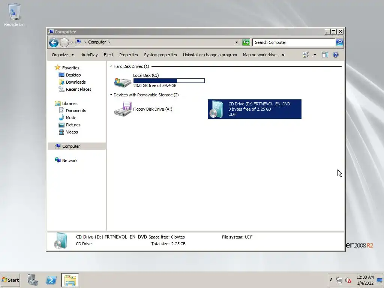Image resolution: width=384 pixels, height=288 pixels.
Task: Show additional toolbar commands chevron
Action: point(283,55)
